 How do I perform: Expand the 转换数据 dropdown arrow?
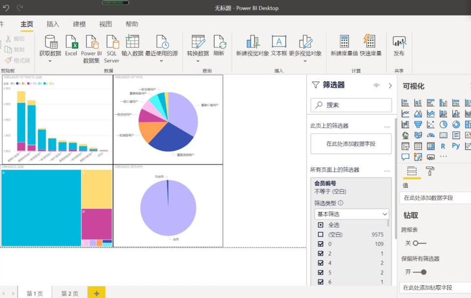click(x=198, y=61)
